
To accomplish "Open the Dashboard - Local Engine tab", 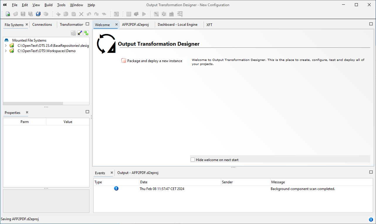I will coord(178,25).
